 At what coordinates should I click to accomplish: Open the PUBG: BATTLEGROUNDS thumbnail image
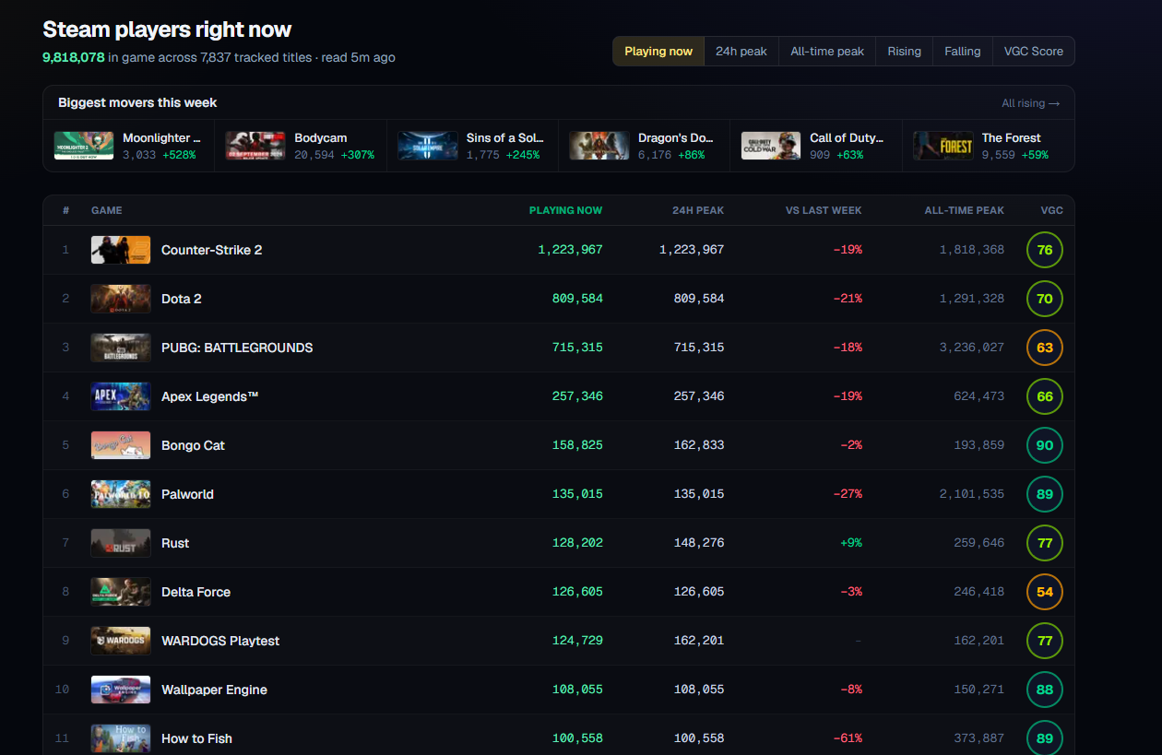(121, 348)
